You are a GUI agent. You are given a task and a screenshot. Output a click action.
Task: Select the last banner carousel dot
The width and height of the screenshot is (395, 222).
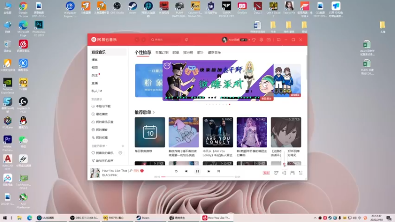coord(230,104)
